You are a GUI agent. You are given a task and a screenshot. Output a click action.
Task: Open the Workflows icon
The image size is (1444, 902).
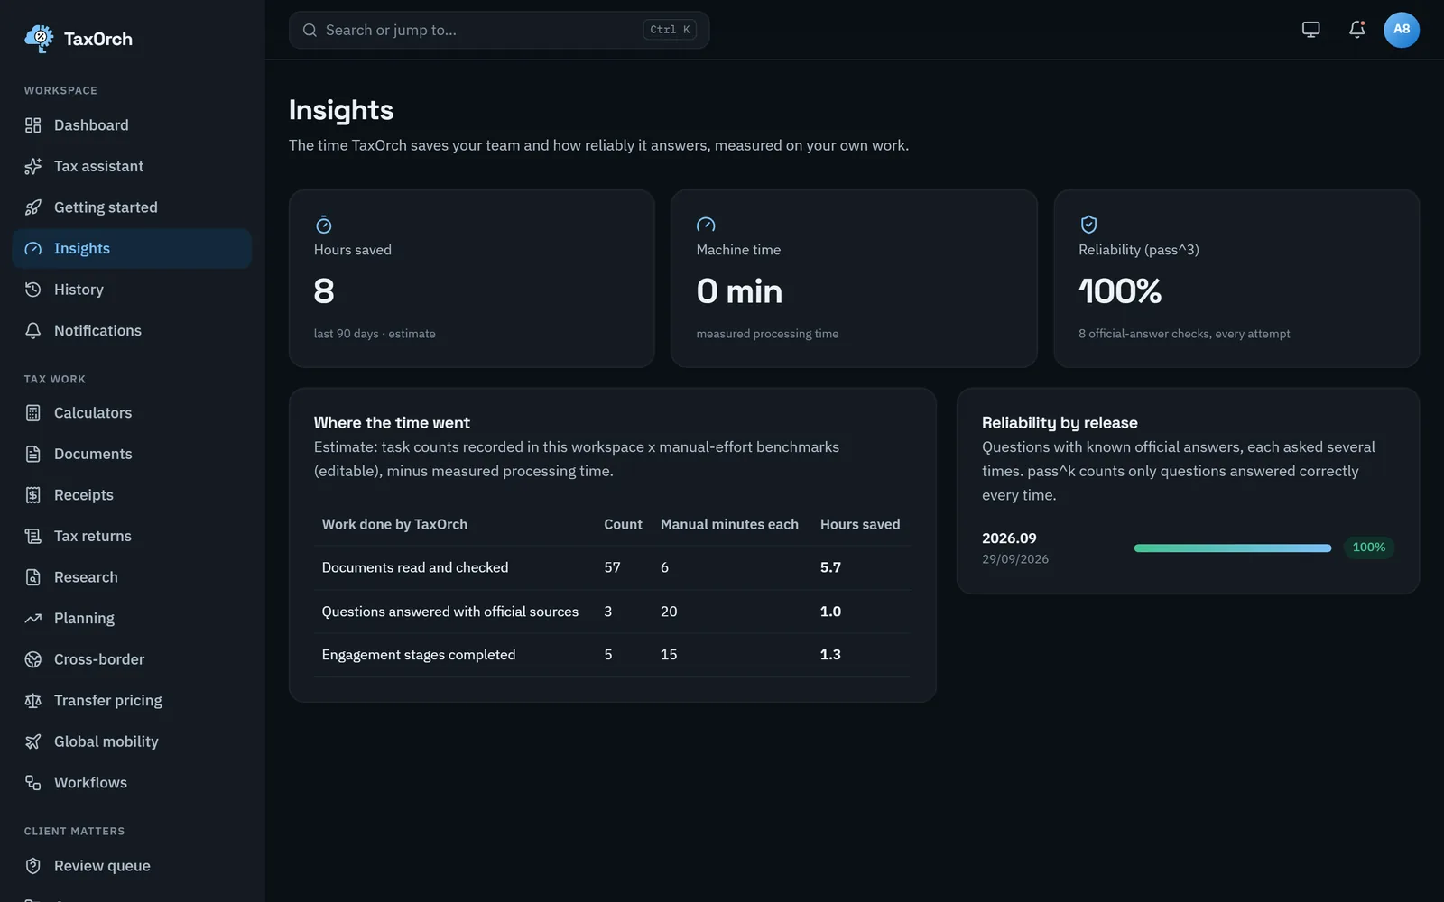33,782
